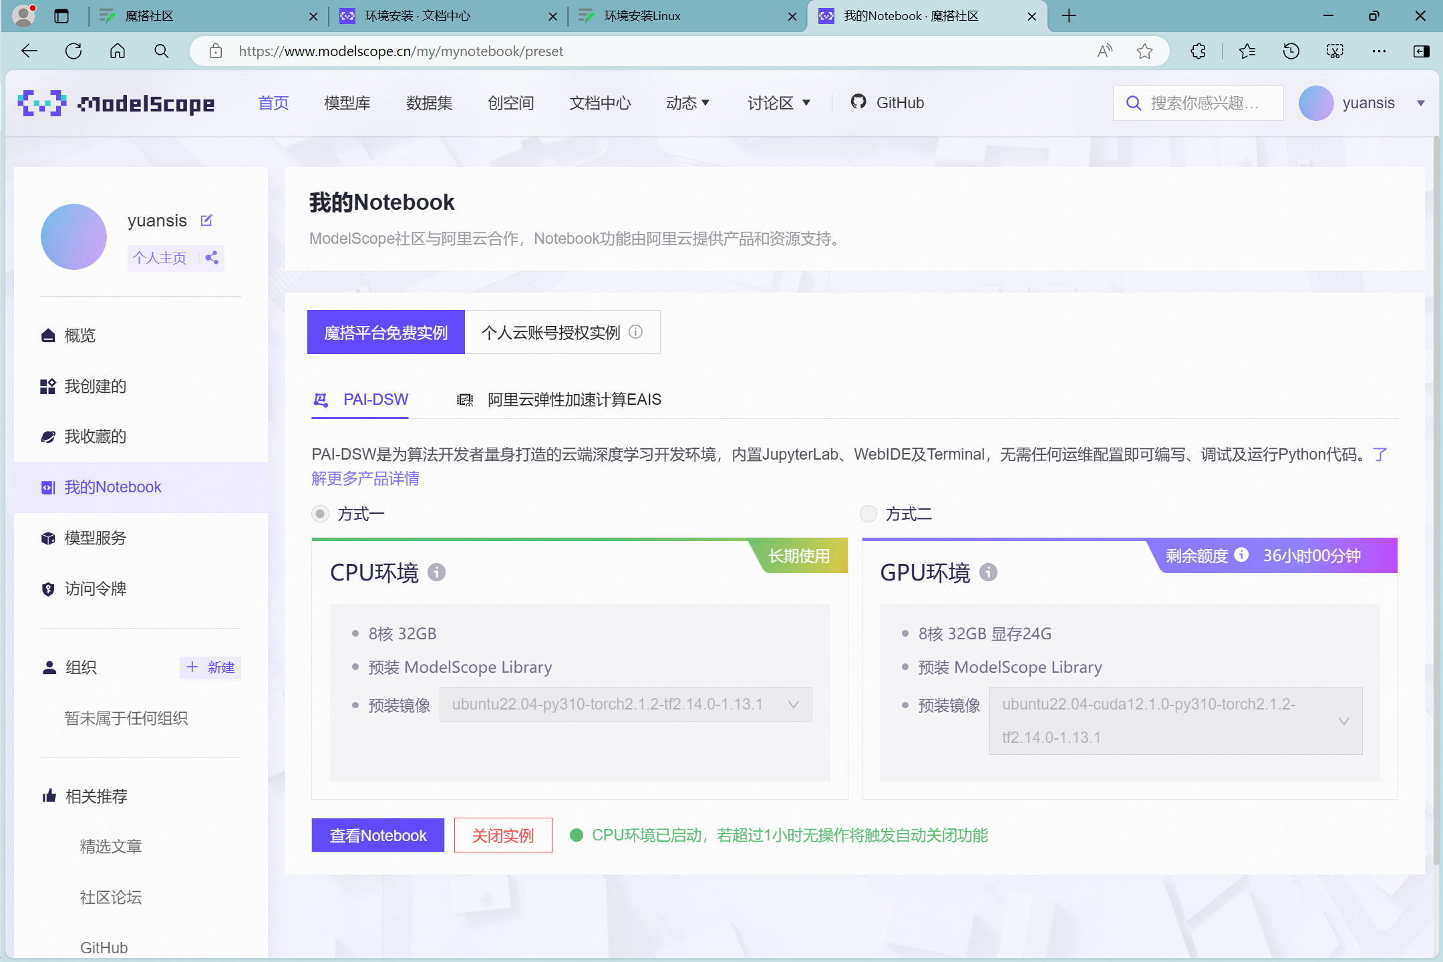Expand the 讨论区 dropdown menu

779,103
